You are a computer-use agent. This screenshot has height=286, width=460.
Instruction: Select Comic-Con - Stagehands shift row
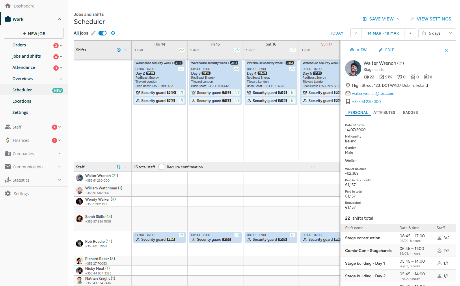398,251
